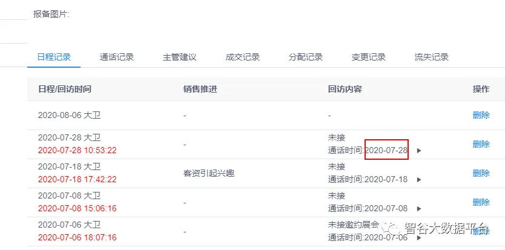Select the 日程记录 tab

pyautogui.click(x=54, y=58)
